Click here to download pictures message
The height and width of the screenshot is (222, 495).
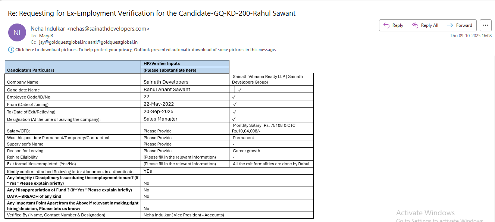tap(145, 50)
